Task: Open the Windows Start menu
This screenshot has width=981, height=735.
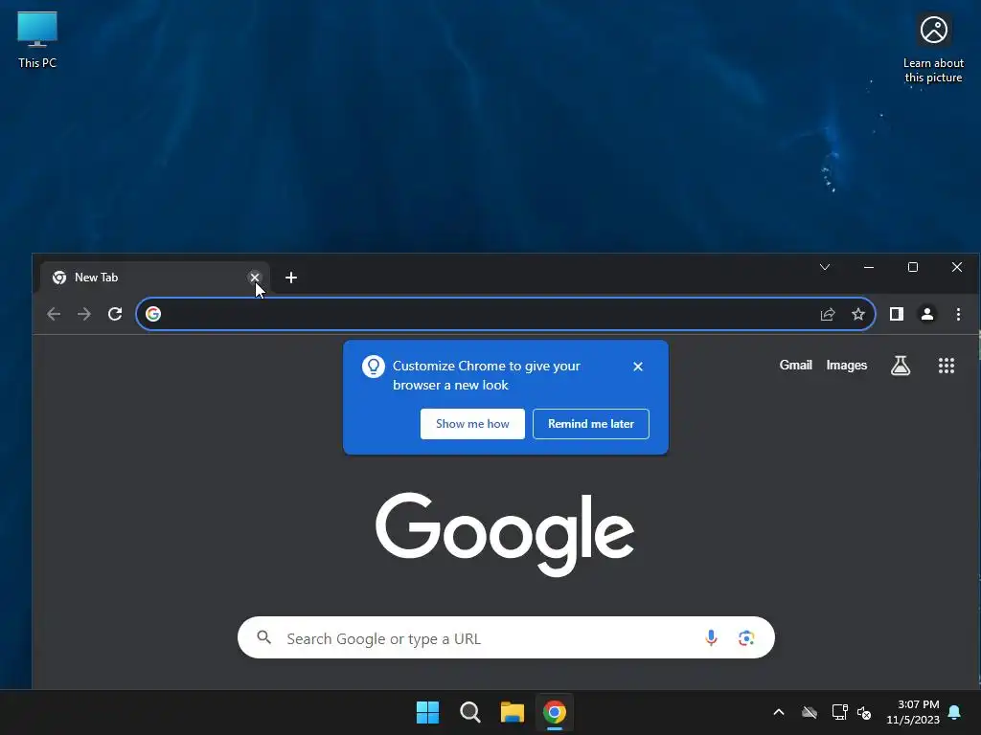Action: (x=427, y=712)
